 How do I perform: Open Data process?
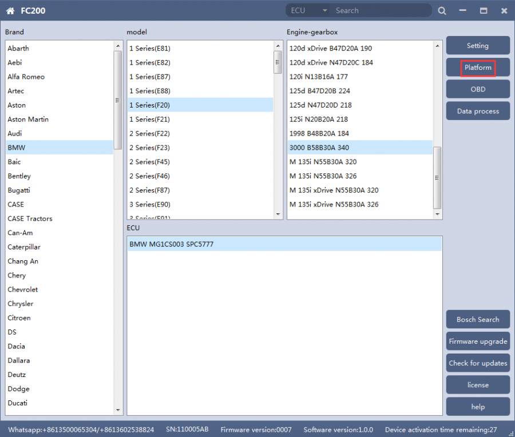(x=478, y=111)
